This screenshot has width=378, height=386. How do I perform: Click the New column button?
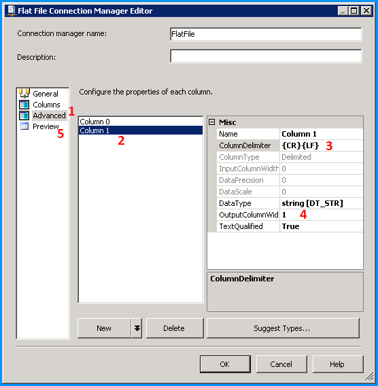pyautogui.click(x=104, y=328)
